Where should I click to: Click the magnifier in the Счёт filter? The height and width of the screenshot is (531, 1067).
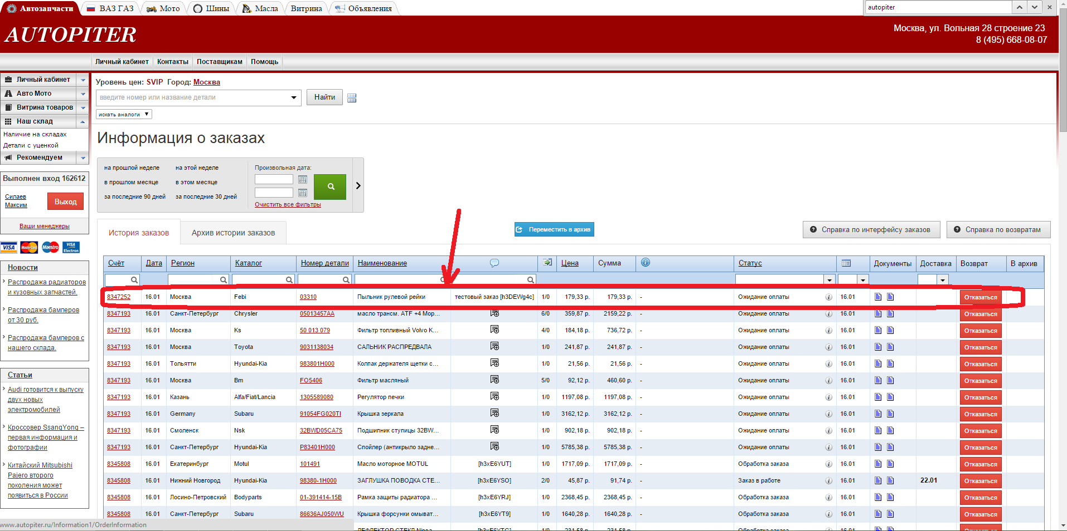(x=134, y=280)
